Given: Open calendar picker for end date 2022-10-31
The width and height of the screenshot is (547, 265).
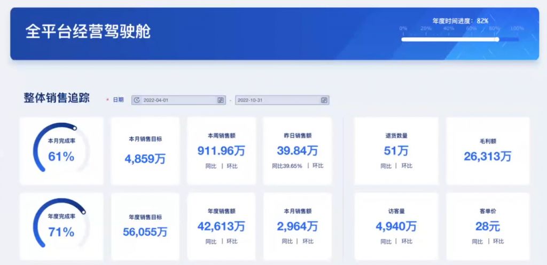Looking at the screenshot, I should pyautogui.click(x=324, y=100).
